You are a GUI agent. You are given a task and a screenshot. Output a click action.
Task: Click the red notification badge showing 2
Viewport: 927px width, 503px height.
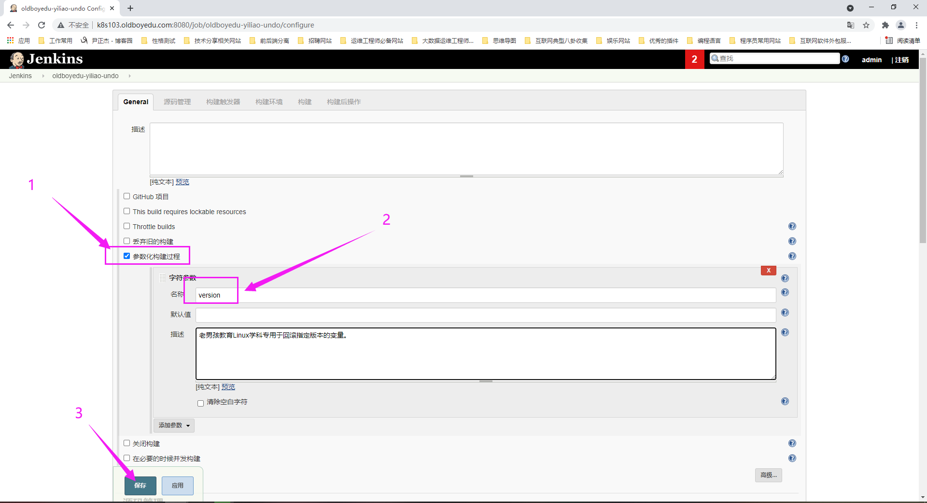[x=694, y=59]
